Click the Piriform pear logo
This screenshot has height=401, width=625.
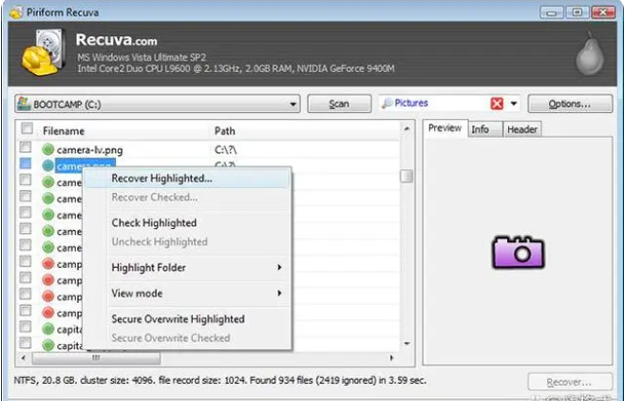click(590, 53)
